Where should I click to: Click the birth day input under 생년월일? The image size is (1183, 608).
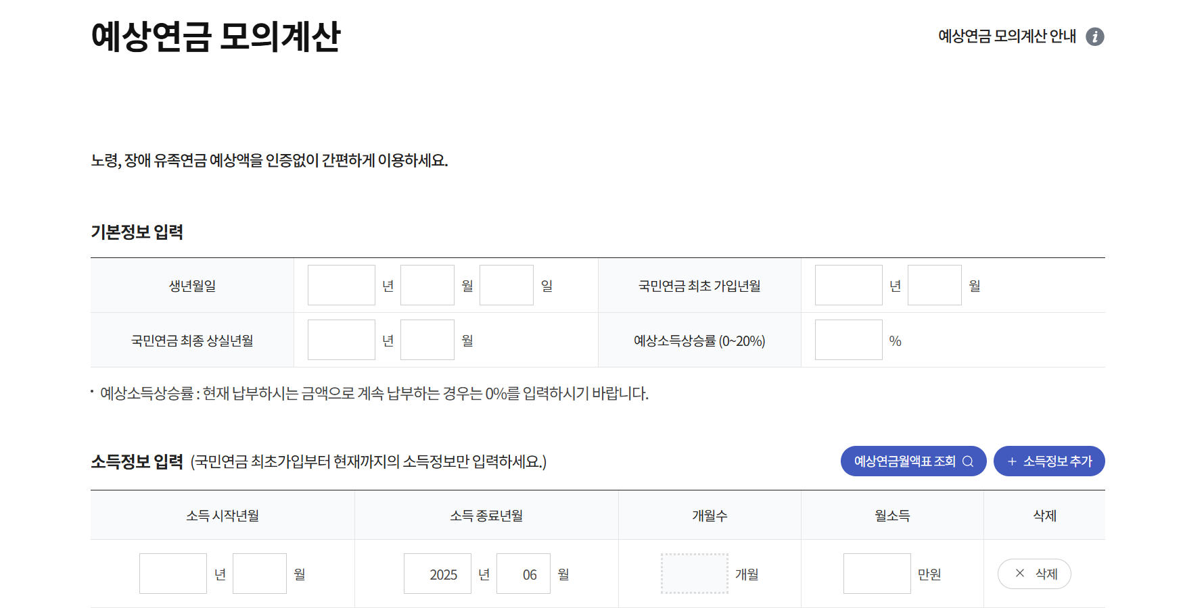coord(506,284)
